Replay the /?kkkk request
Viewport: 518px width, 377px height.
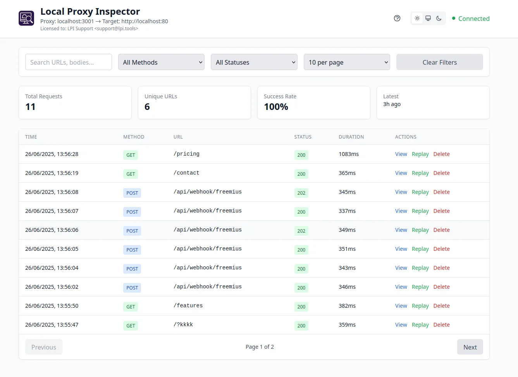pos(420,325)
